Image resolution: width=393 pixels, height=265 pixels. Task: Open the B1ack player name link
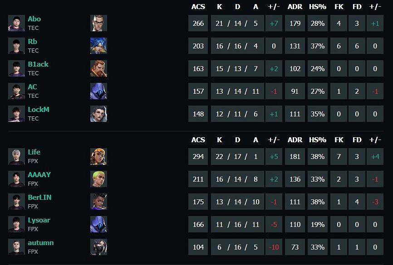(x=38, y=64)
